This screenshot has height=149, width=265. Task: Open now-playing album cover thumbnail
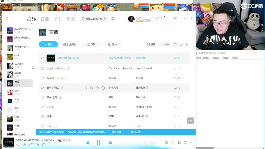click(9, 142)
